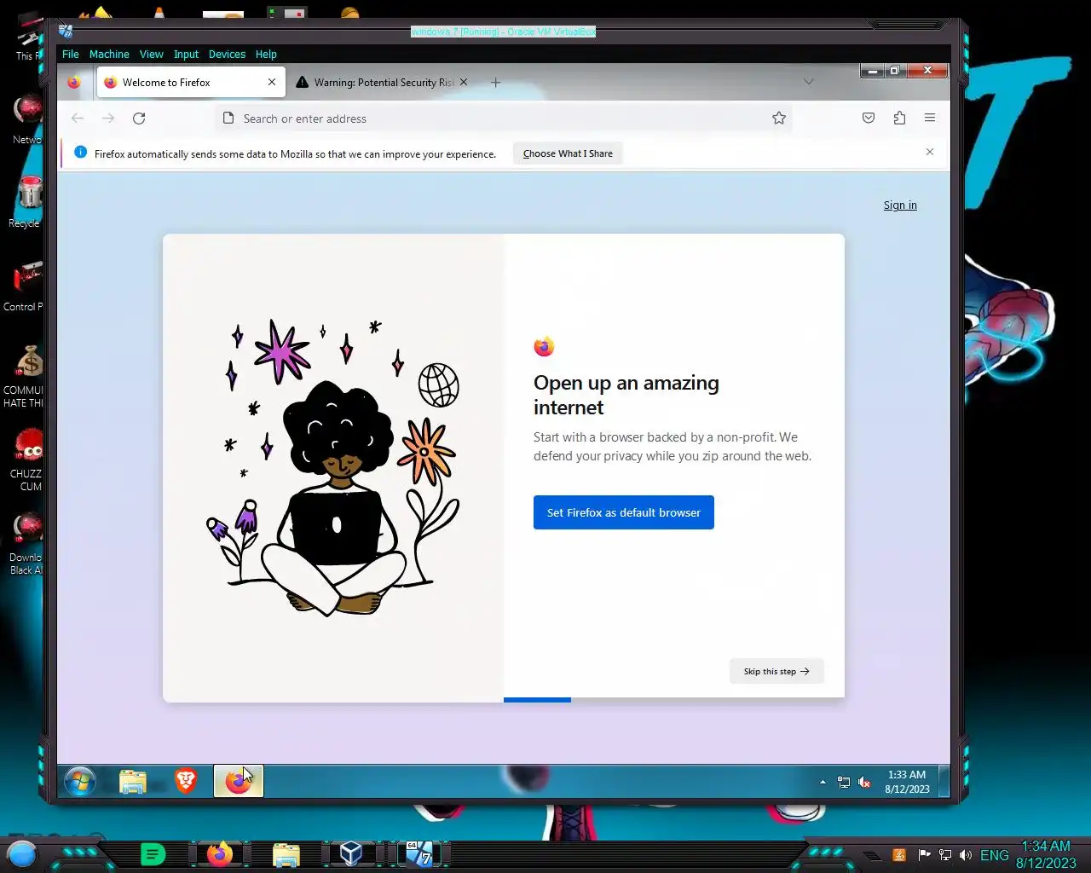Open the Network desktop icon
The height and width of the screenshot is (873, 1091).
[x=28, y=119]
